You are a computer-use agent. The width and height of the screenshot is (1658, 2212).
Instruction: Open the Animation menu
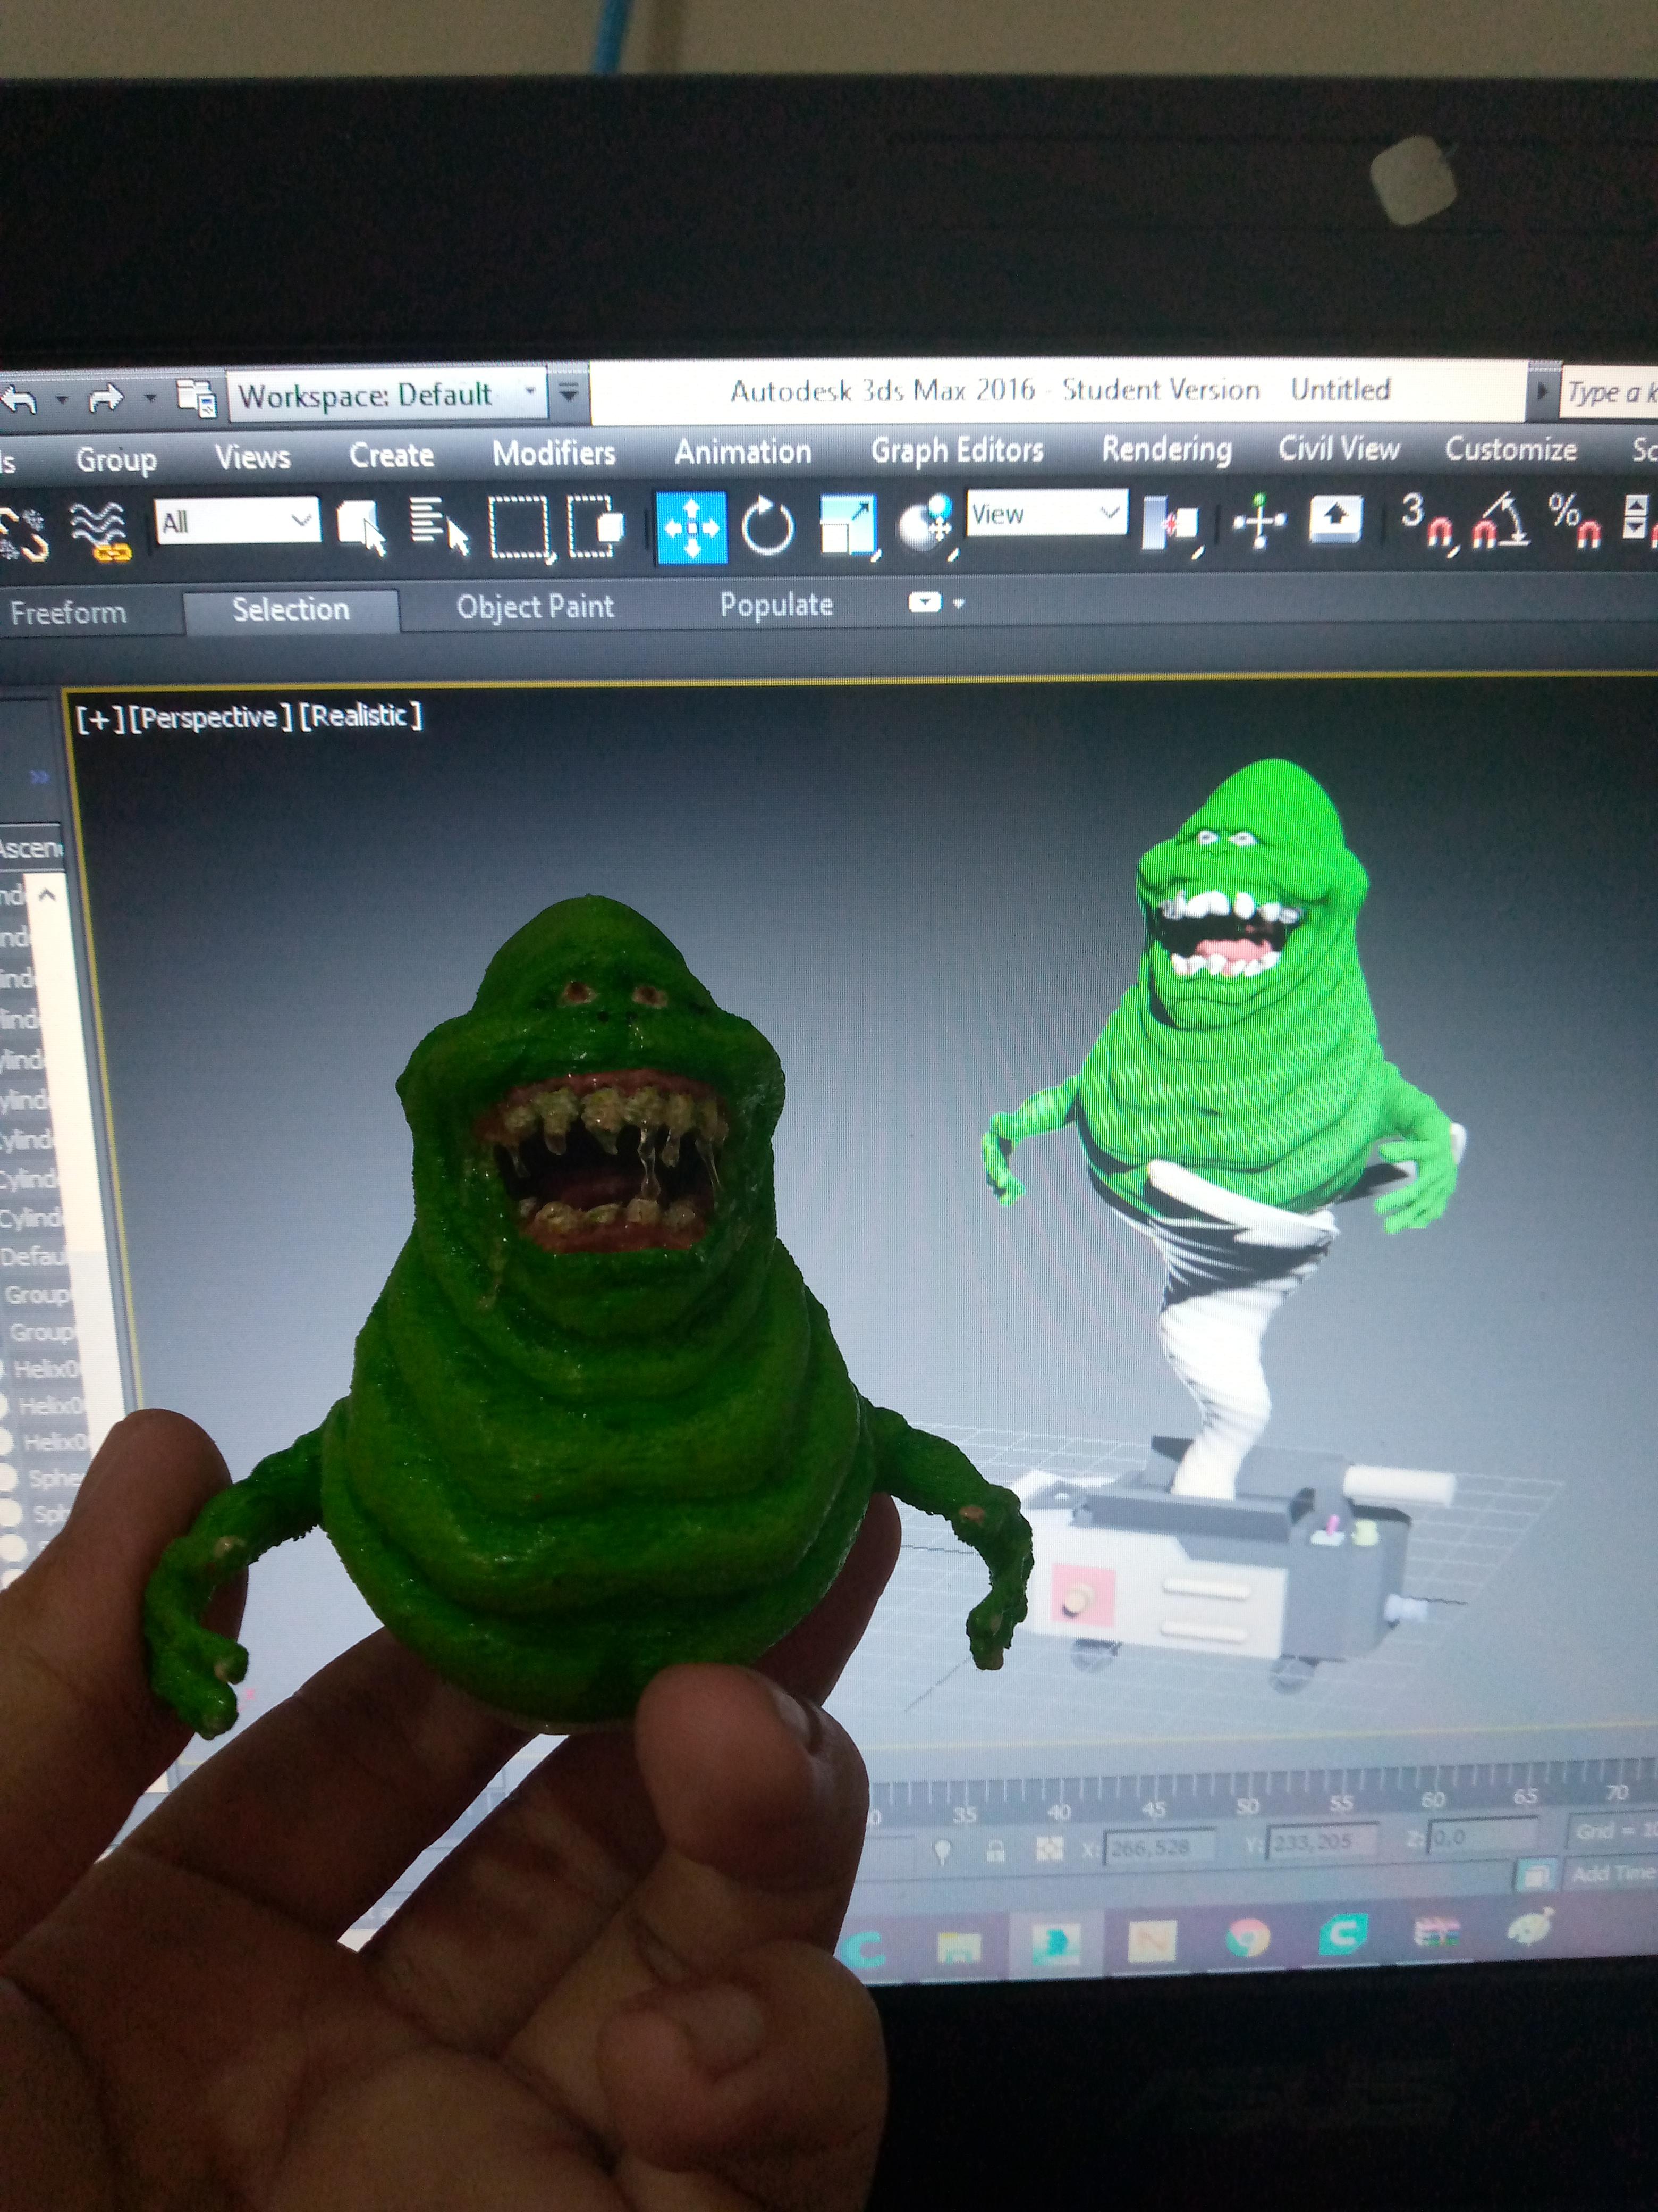742,452
